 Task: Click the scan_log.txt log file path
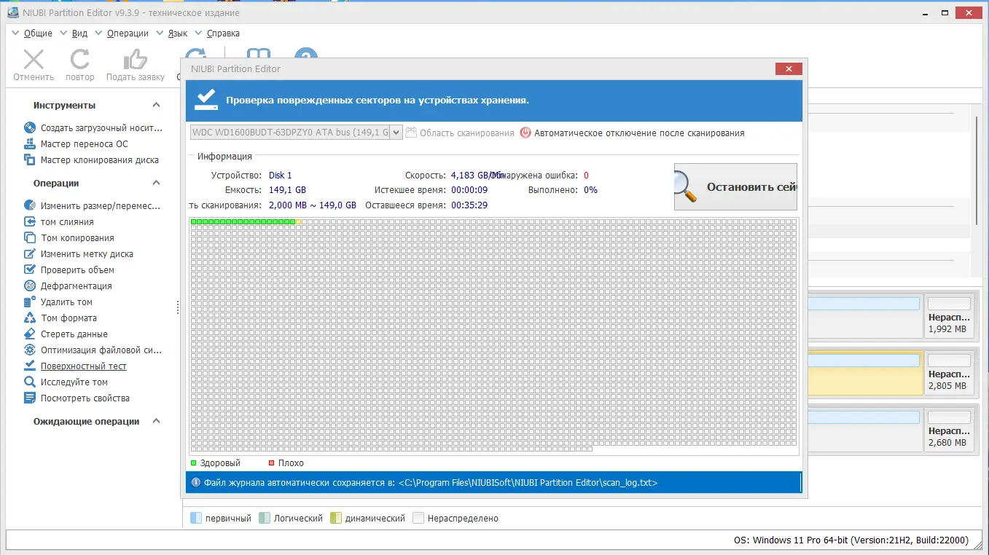pos(528,482)
